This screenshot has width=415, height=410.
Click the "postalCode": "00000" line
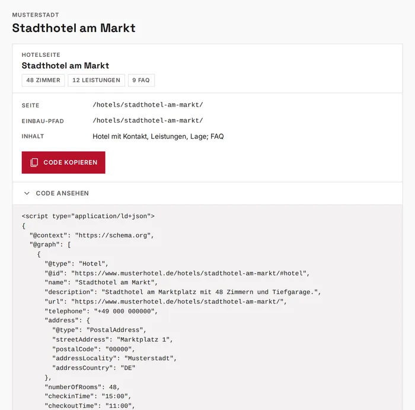94,349
